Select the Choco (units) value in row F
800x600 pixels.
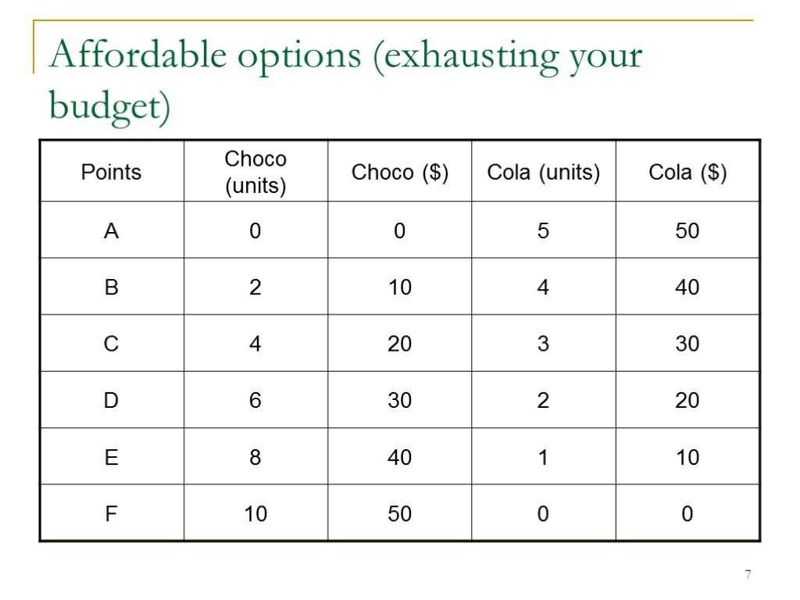point(255,513)
